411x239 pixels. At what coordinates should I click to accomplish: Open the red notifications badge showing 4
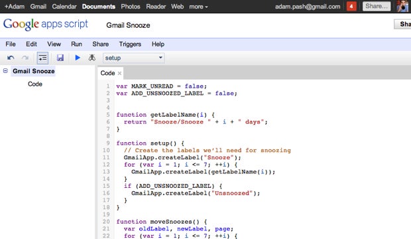(351, 6)
